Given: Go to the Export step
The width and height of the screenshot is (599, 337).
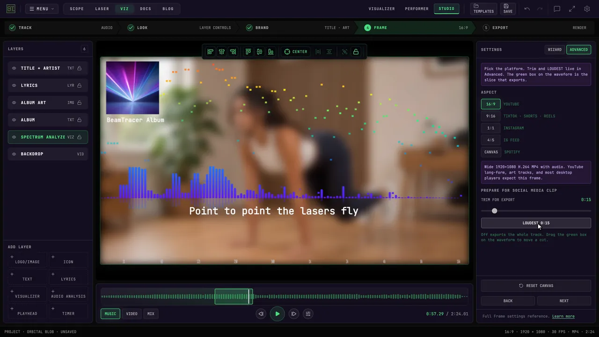Looking at the screenshot, I should pyautogui.click(x=535, y=28).
